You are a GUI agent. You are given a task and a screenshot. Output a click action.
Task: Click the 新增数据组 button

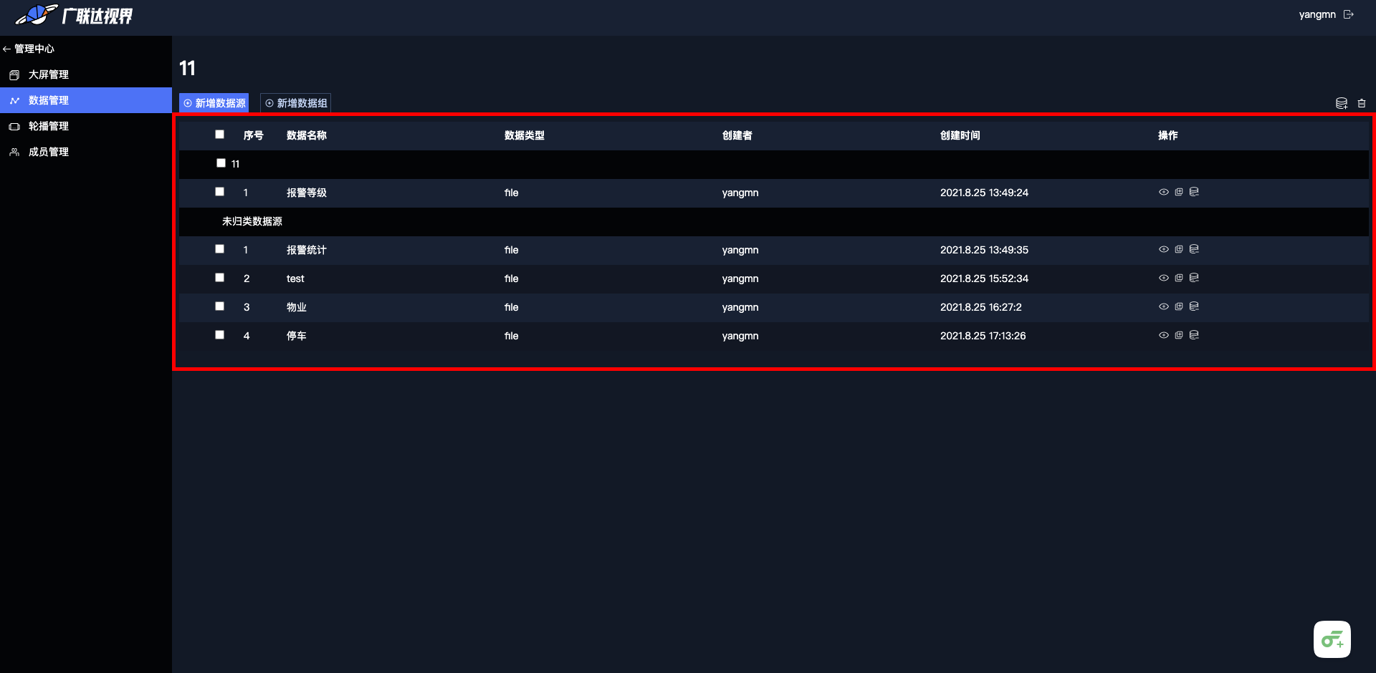click(296, 103)
